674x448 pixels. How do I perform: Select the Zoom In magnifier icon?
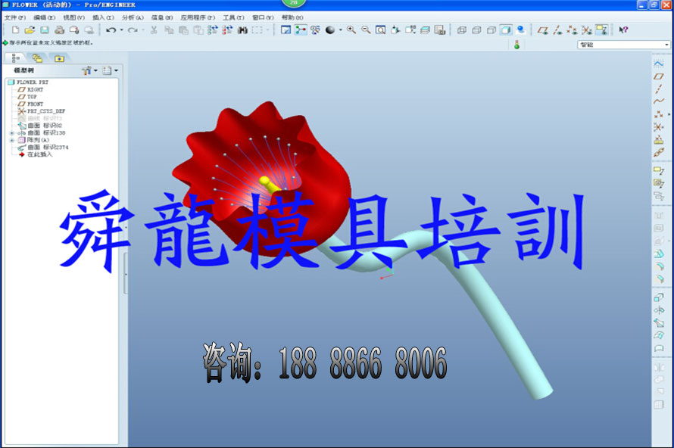click(351, 30)
